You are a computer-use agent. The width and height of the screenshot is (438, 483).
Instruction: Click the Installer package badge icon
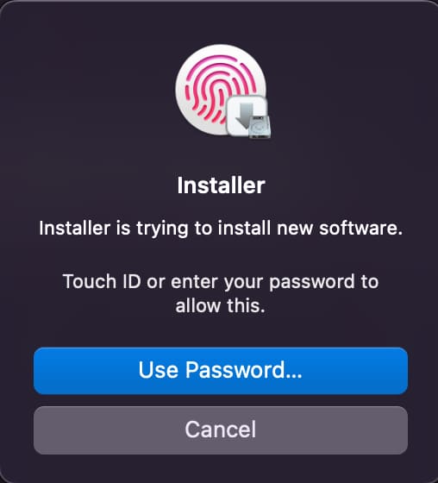(248, 116)
